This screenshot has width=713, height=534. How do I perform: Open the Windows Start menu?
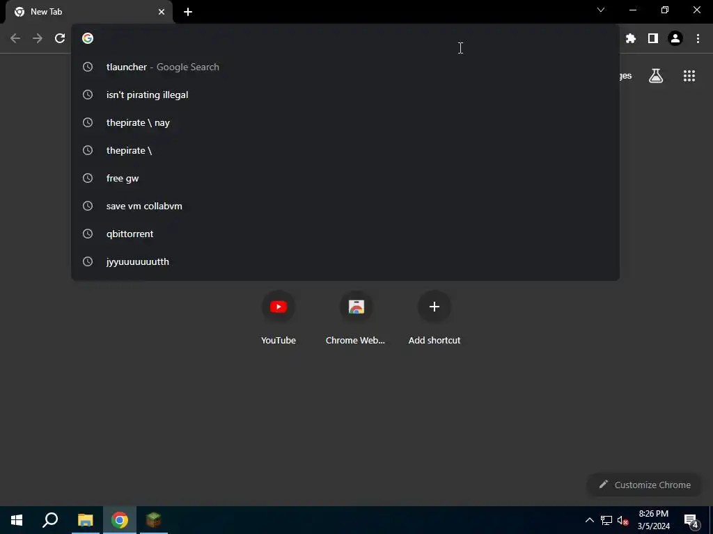17,520
